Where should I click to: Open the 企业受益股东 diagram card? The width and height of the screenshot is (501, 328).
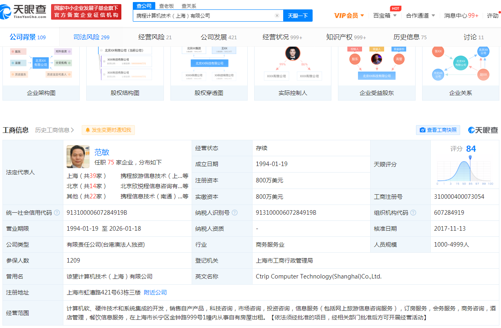point(377,74)
